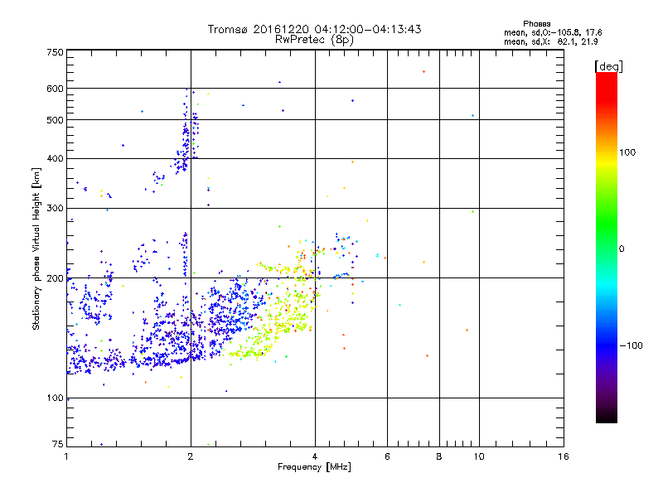This screenshot has height=497, width=663.
Task: Click the '200' y-axis tick label
Action: click(x=56, y=278)
